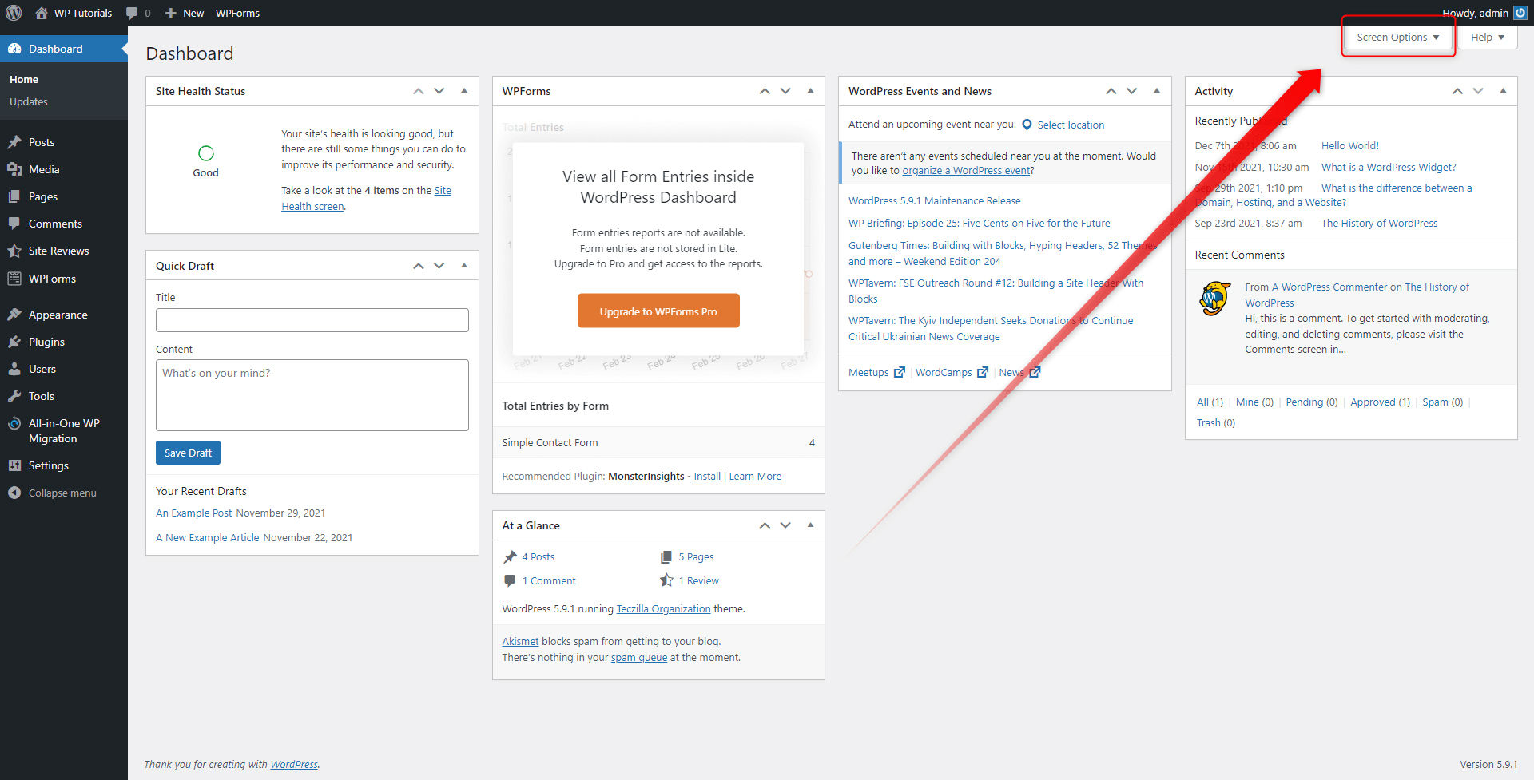Screen dimensions: 1534x780
Task: Toggle Quick Draft panel collapse triangle
Action: click(x=464, y=266)
